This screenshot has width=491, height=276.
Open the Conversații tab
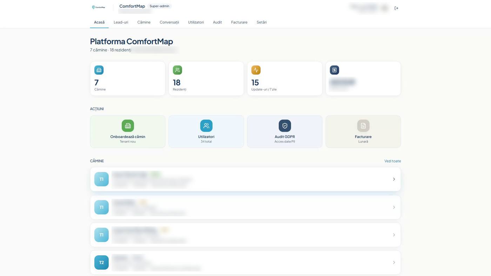pyautogui.click(x=169, y=22)
